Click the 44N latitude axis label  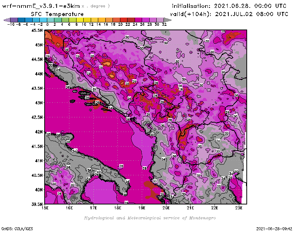[x=39, y=74]
